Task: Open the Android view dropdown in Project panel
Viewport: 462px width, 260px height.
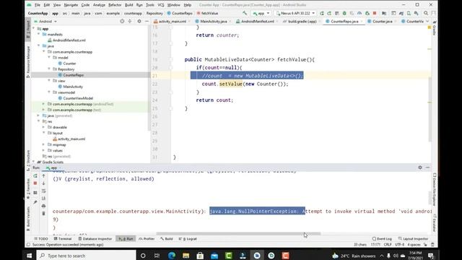Action: (x=45, y=21)
